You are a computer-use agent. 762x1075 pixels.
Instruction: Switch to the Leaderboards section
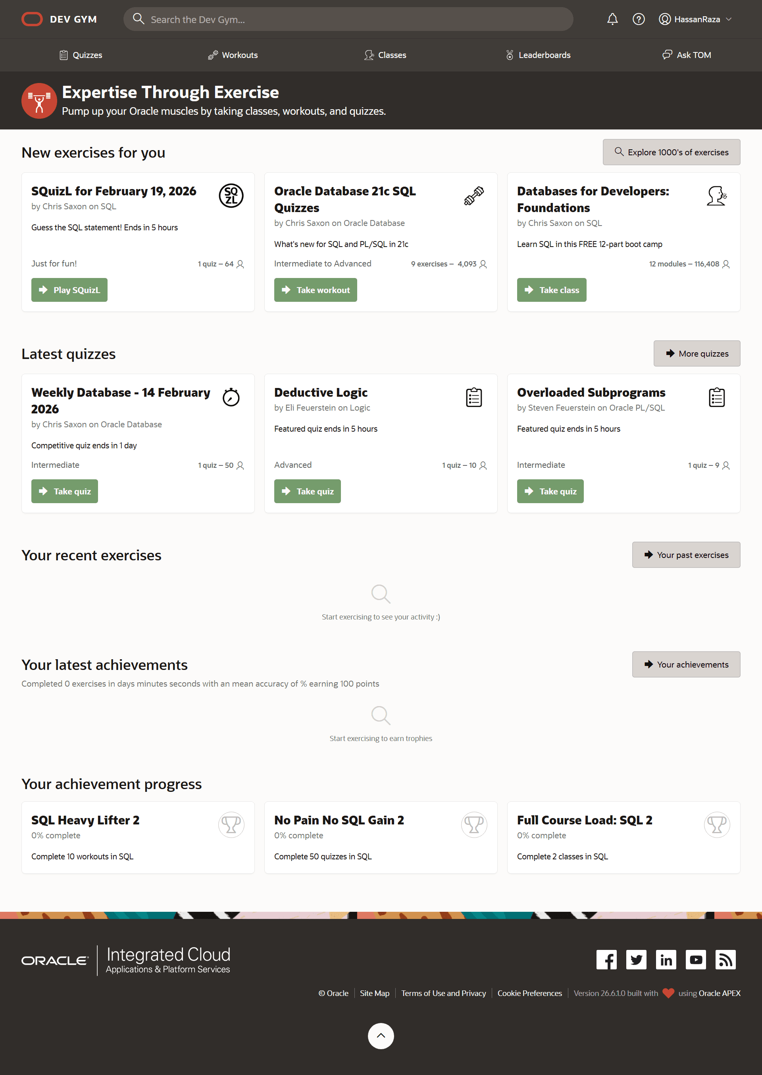(x=538, y=55)
